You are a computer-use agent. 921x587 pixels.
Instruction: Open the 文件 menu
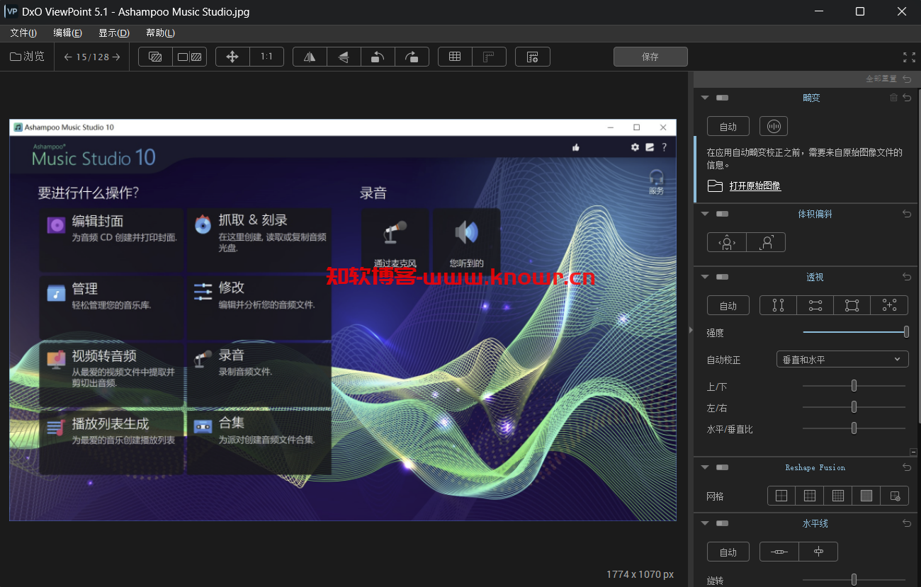[x=23, y=33]
